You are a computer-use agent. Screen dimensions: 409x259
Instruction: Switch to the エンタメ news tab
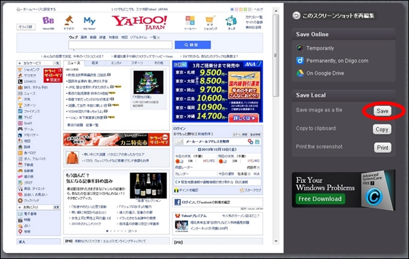click(x=116, y=63)
